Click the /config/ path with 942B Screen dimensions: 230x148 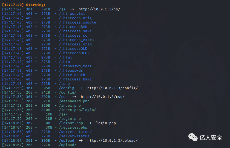(x=67, y=92)
